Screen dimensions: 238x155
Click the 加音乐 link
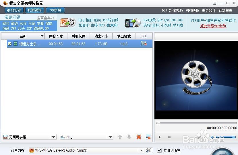point(84,25)
